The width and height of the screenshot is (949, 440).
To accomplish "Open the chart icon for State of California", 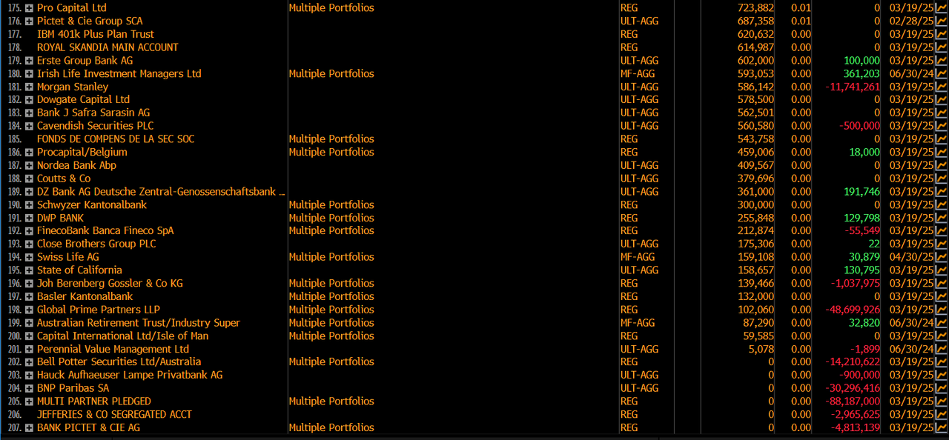I will click(942, 270).
